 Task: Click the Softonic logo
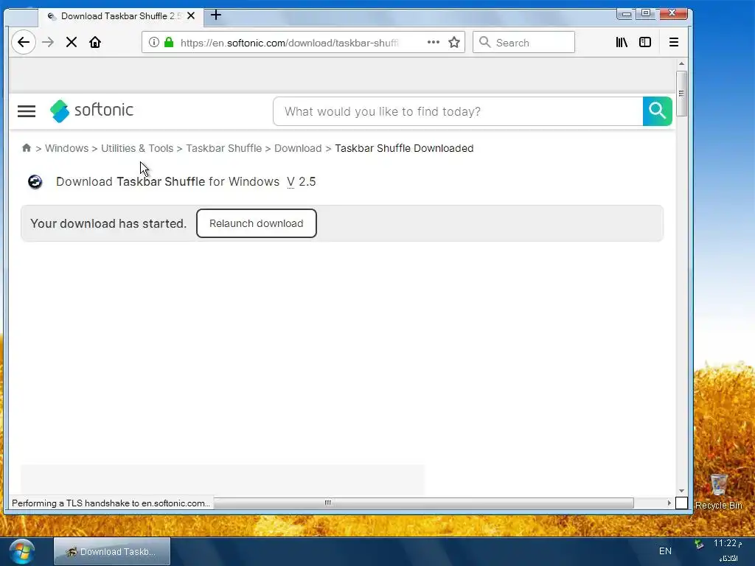tap(91, 111)
